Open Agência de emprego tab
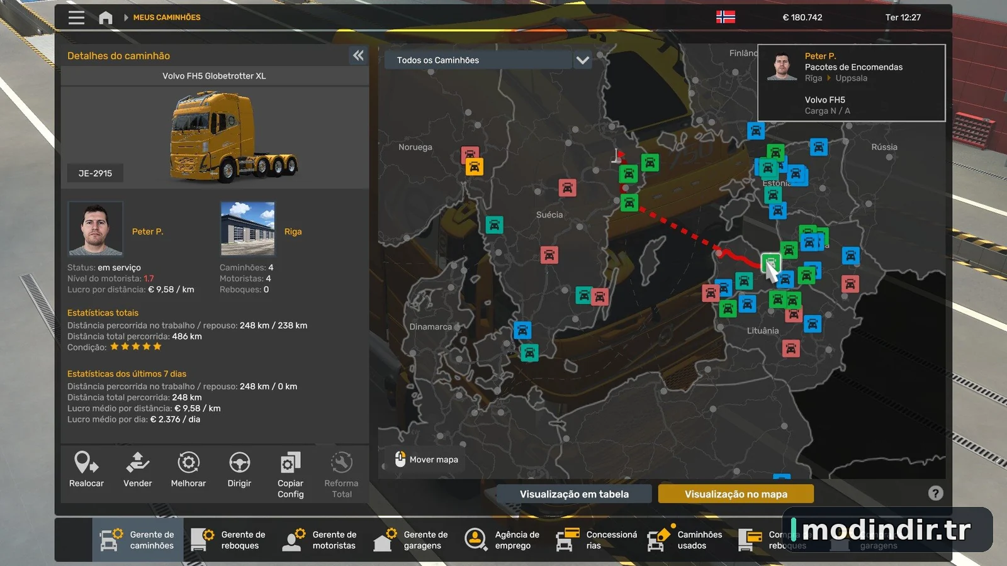Viewport: 1007px width, 566px height. click(x=503, y=540)
